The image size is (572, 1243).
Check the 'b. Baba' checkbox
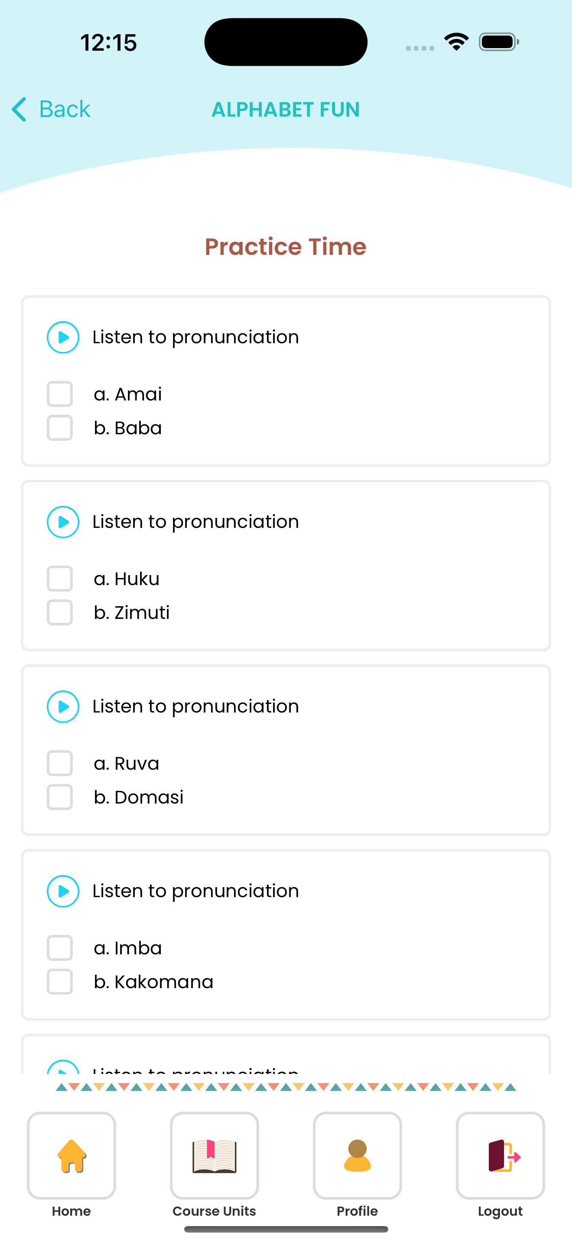coord(60,428)
